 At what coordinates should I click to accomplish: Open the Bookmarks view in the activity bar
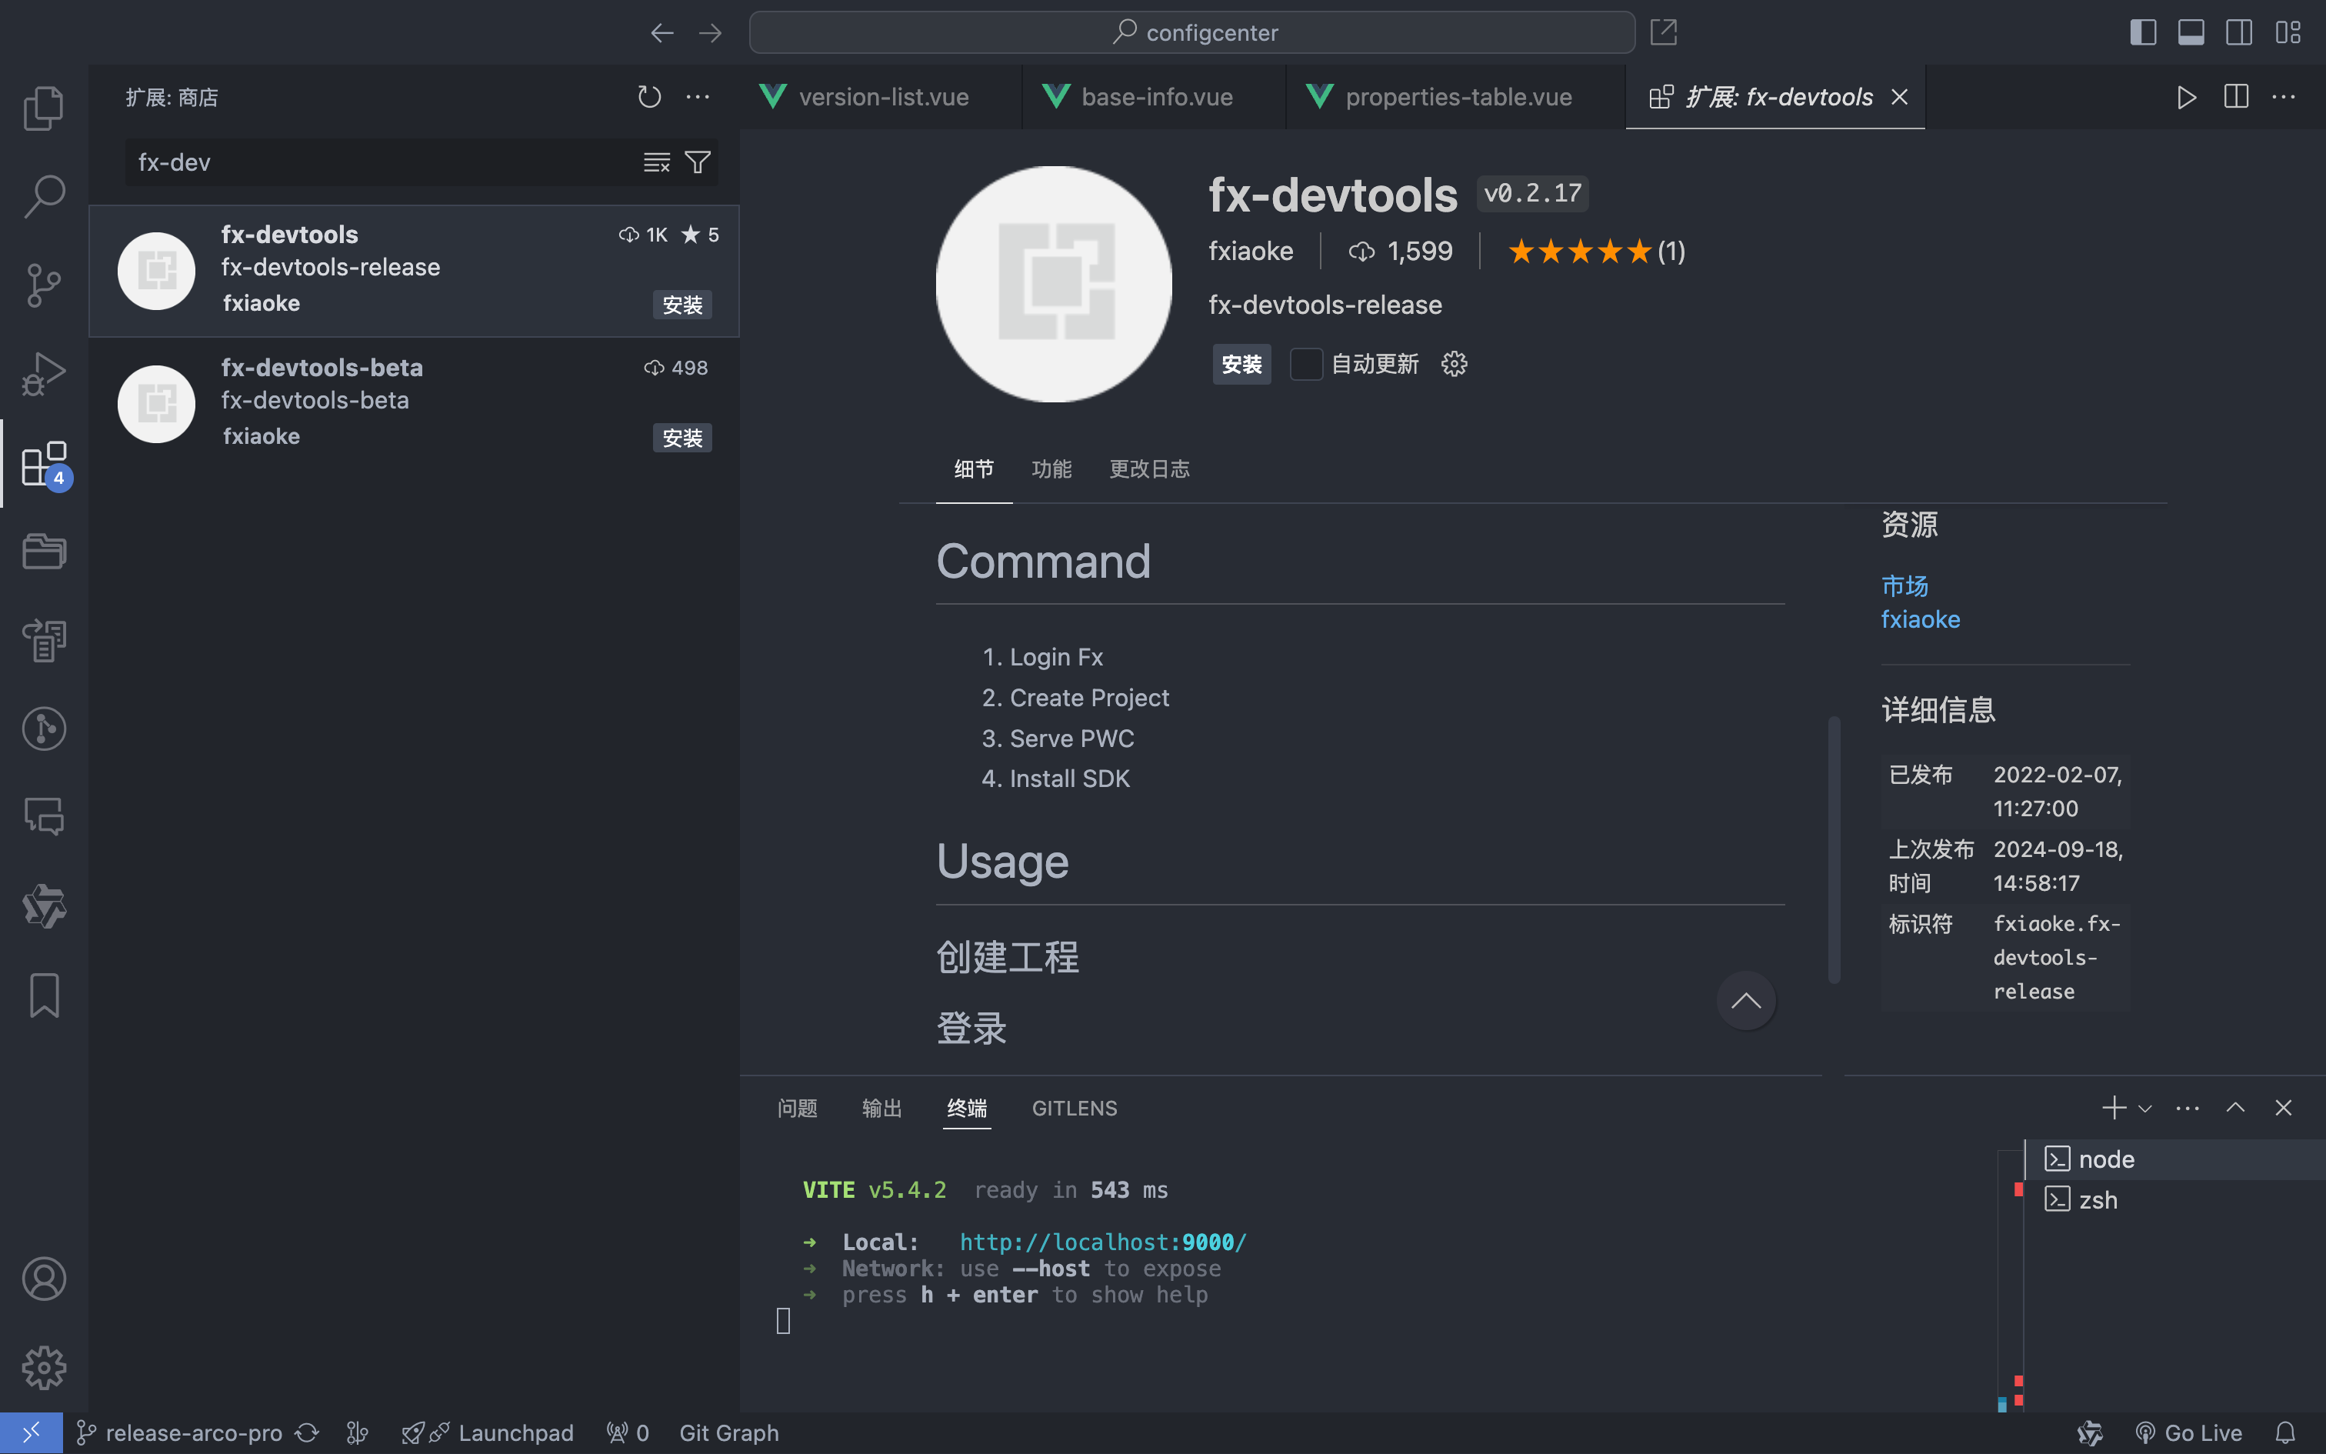[44, 994]
